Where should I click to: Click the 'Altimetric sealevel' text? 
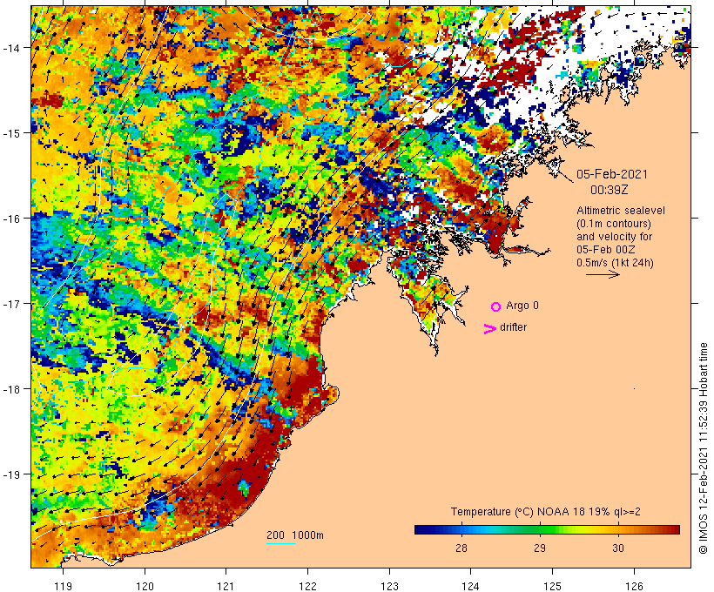click(620, 211)
